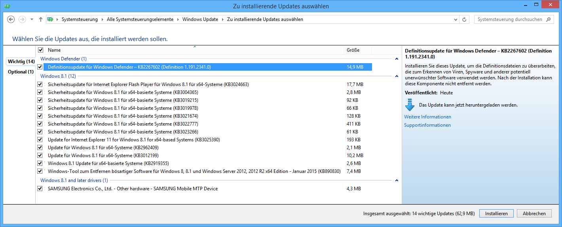The width and height of the screenshot is (562, 227).
Task: Collapse the Windows Defender group
Action: 397,59
